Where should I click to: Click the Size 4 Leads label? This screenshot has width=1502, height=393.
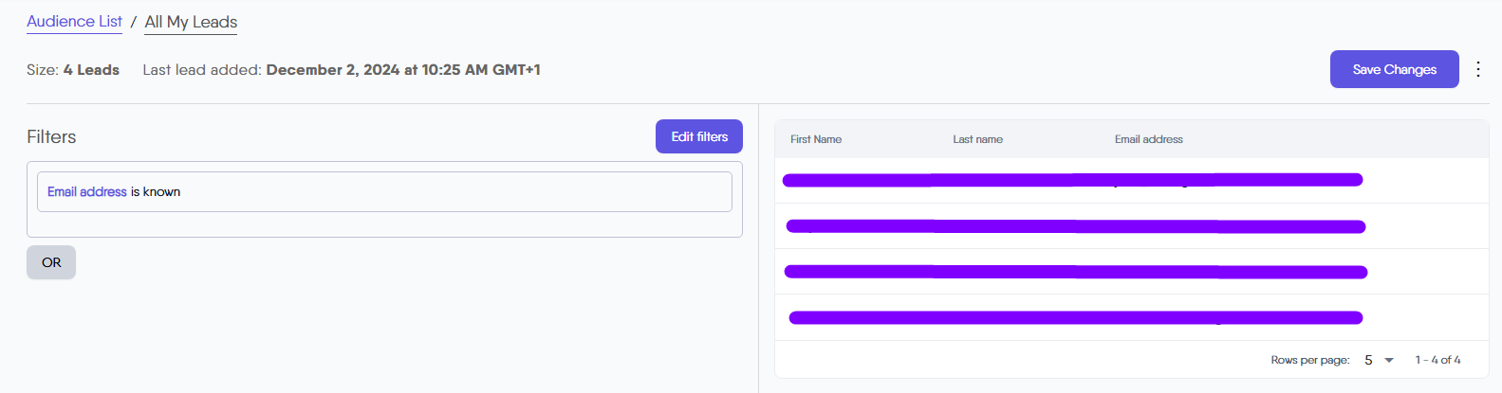point(73,70)
